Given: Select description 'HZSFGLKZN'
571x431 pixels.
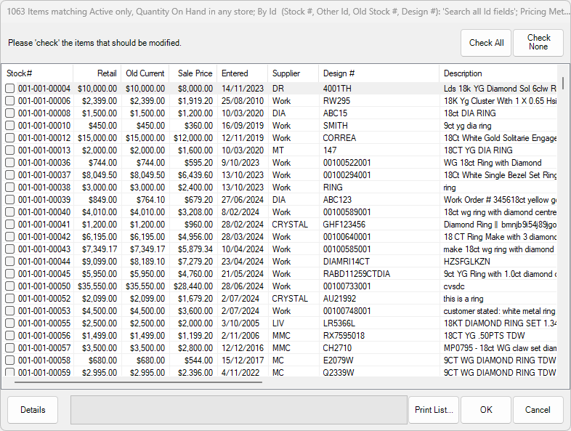Looking at the screenshot, I should [x=466, y=262].
